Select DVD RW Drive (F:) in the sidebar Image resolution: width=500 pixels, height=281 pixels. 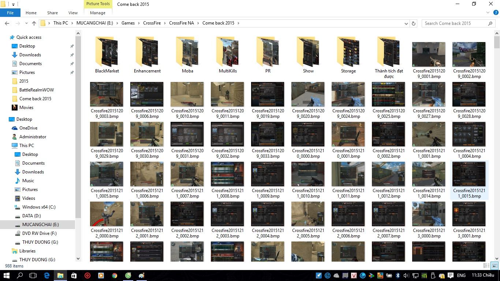40,233
